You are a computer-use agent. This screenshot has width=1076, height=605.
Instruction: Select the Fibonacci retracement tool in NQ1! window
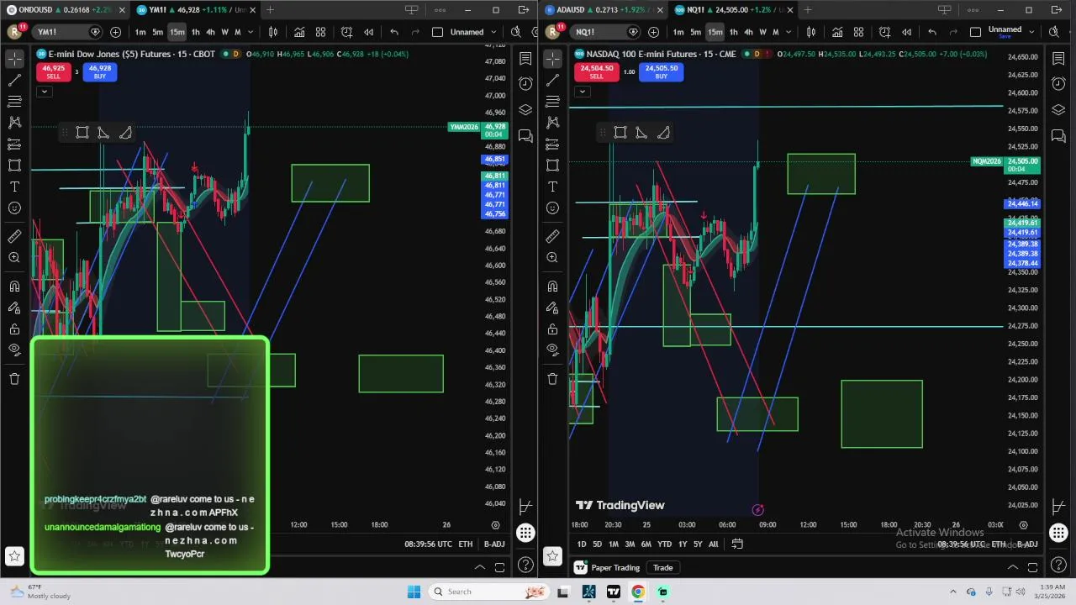(x=552, y=101)
